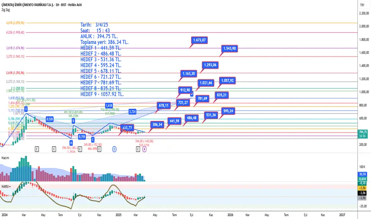
Task: Click the 386,34 price callout
Action: (x=157, y=125)
